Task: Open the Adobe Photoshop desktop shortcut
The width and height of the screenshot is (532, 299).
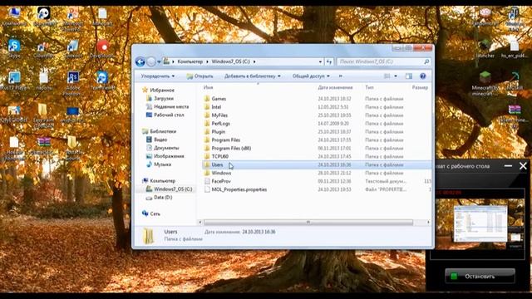Action: (x=72, y=83)
